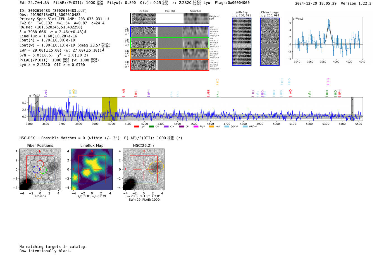Select the HSC(26.2) r image panel
This screenshot has width=391, height=266.
(144, 169)
